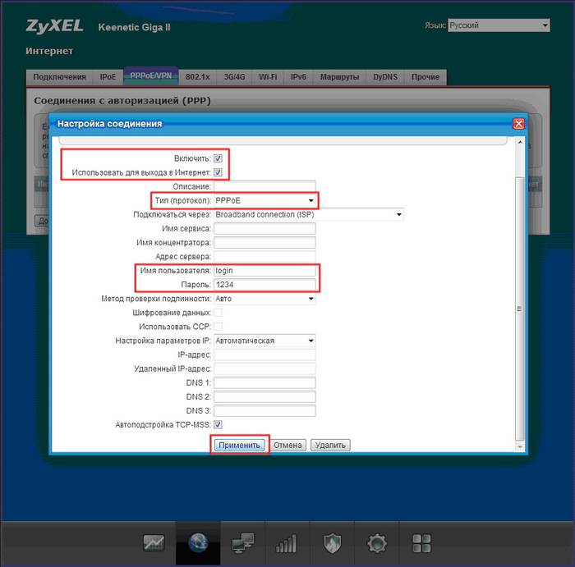Click the Имя пользователя field
This screenshot has width=575, height=567.
264,271
